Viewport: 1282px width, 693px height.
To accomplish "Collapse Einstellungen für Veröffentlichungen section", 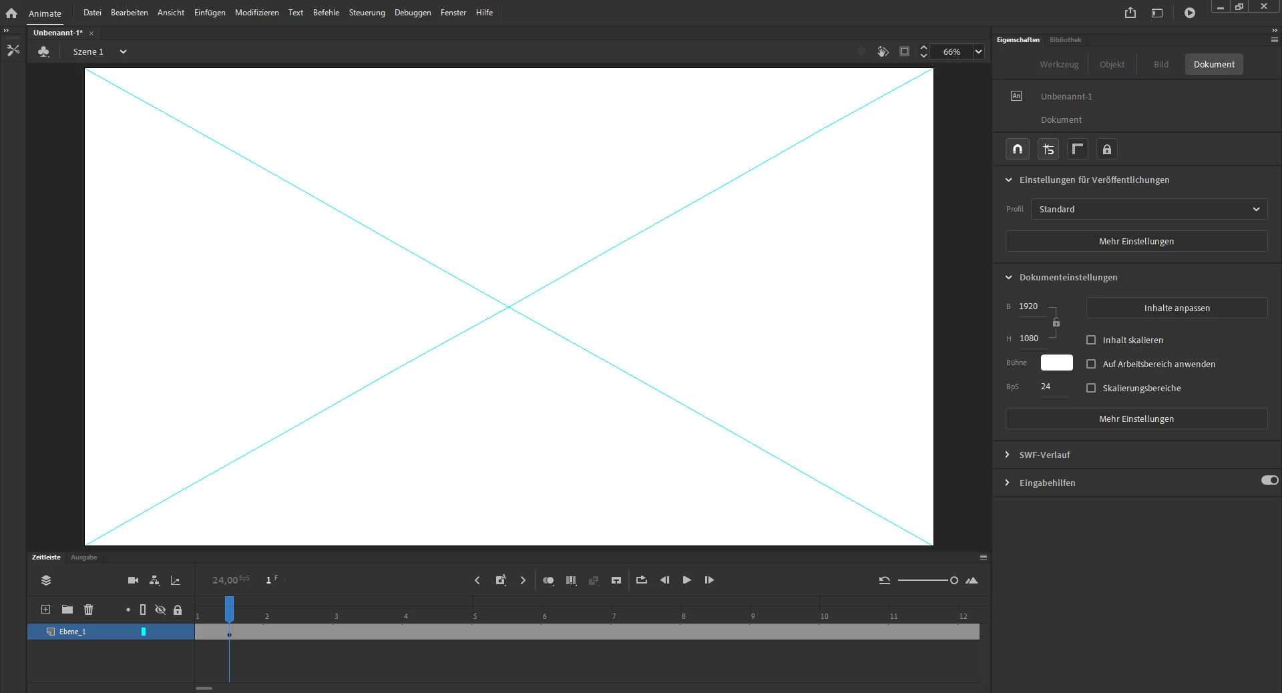I will [1009, 180].
